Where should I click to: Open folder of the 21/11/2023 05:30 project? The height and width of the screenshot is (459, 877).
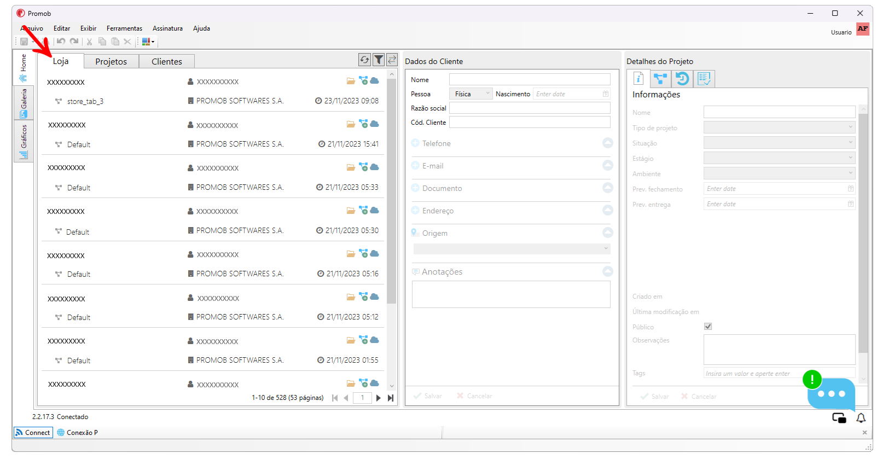click(x=351, y=211)
